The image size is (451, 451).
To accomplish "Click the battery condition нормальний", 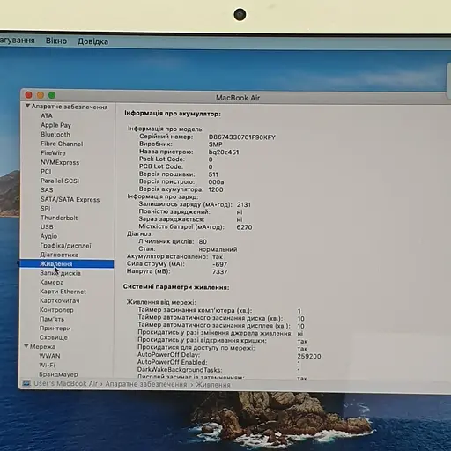I will coord(218,249).
